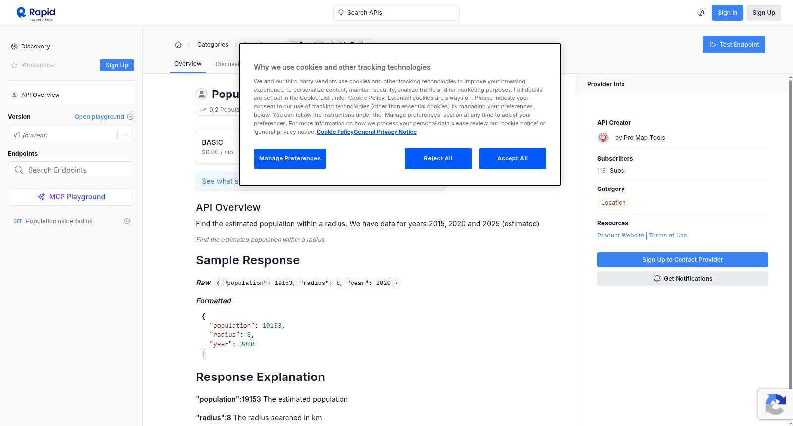Click the info icon beside PopulationInsideRadius
793x426 pixels.
[127, 221]
